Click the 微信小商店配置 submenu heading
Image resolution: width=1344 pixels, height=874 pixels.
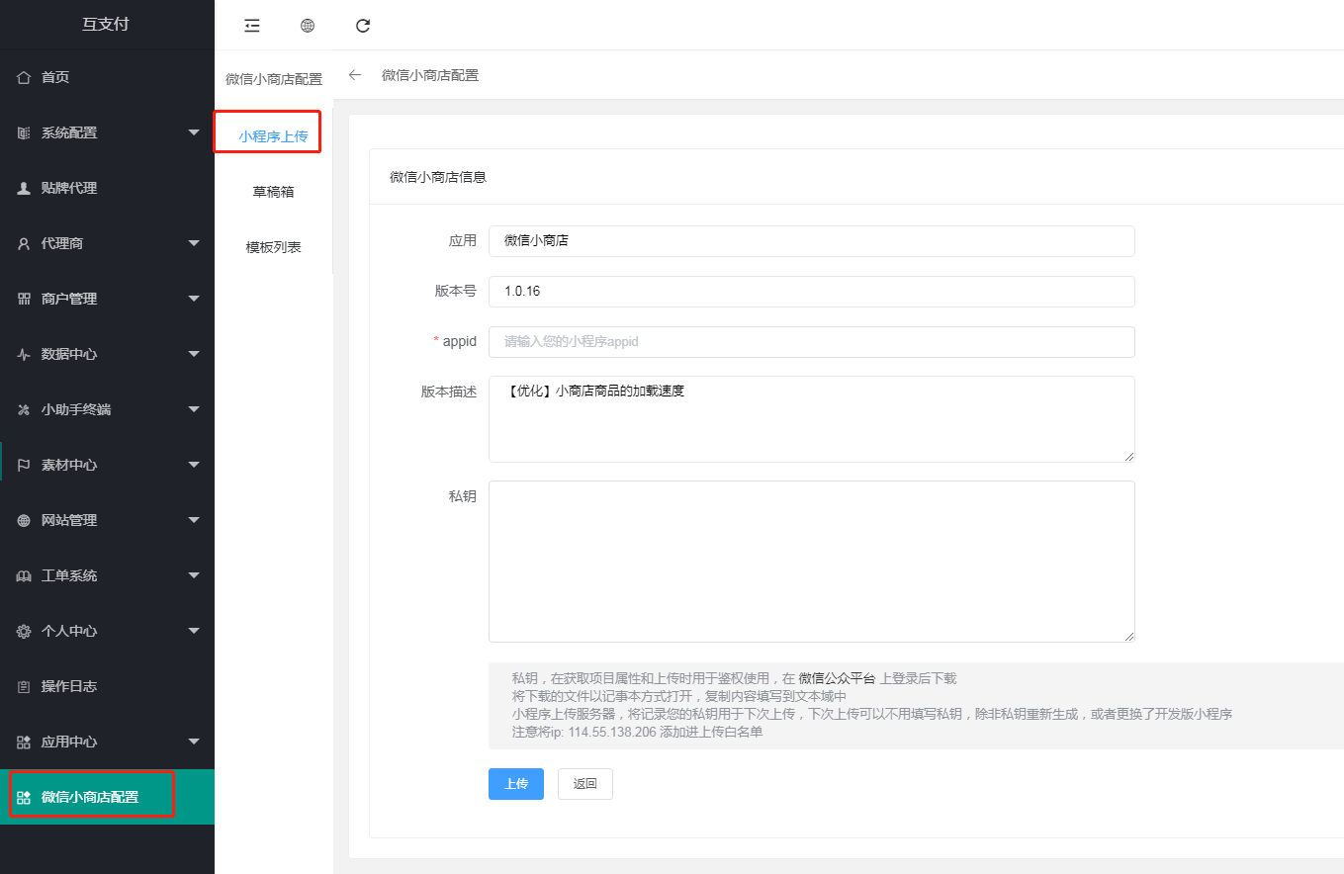click(274, 79)
